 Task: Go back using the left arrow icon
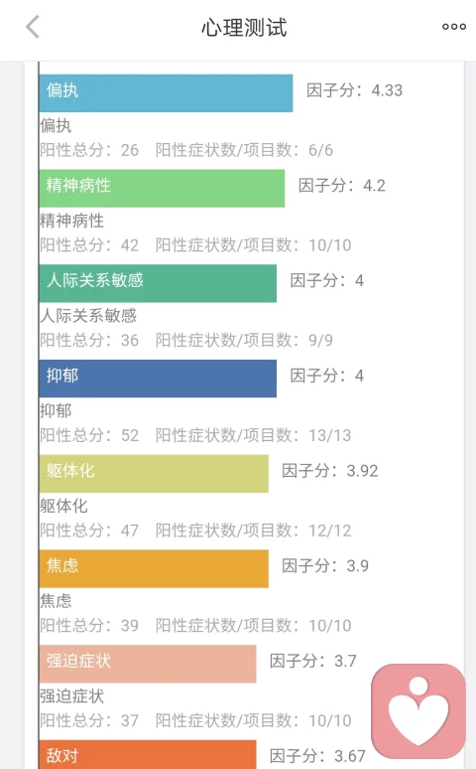33,27
